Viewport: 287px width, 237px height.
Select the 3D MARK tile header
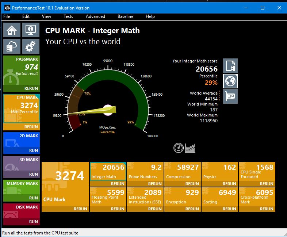(22, 164)
